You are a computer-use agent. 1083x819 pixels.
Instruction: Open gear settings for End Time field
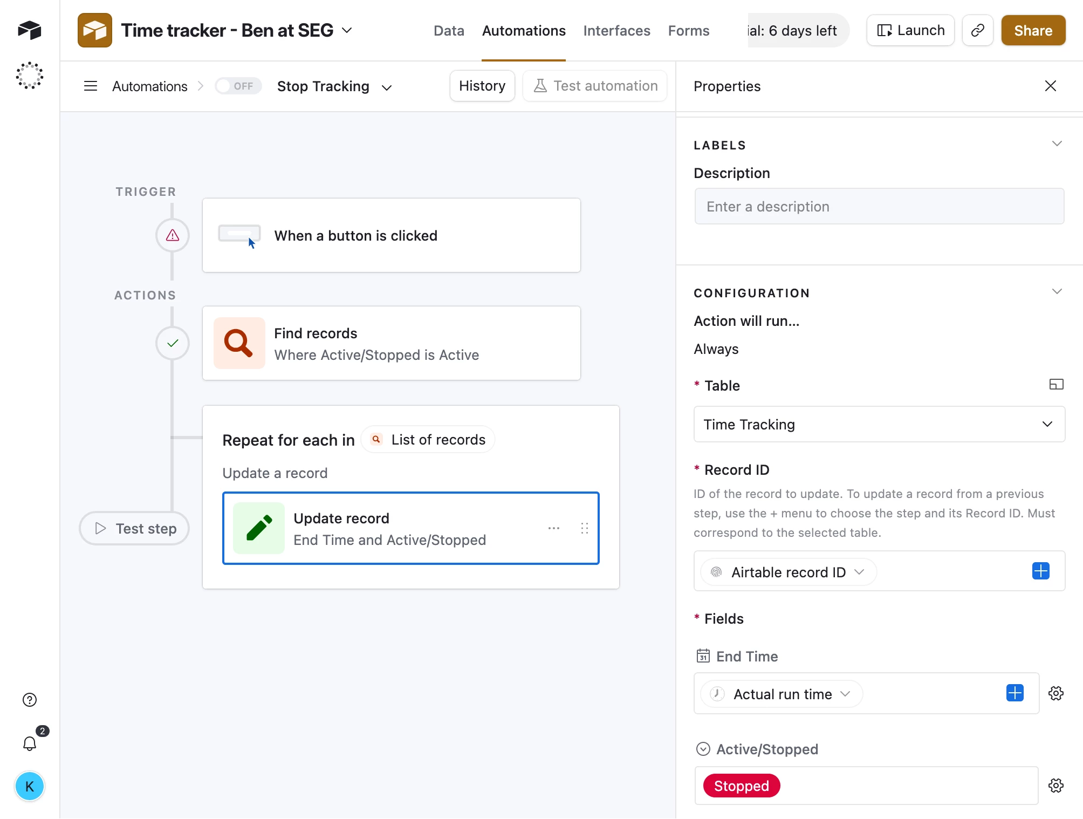click(1055, 693)
